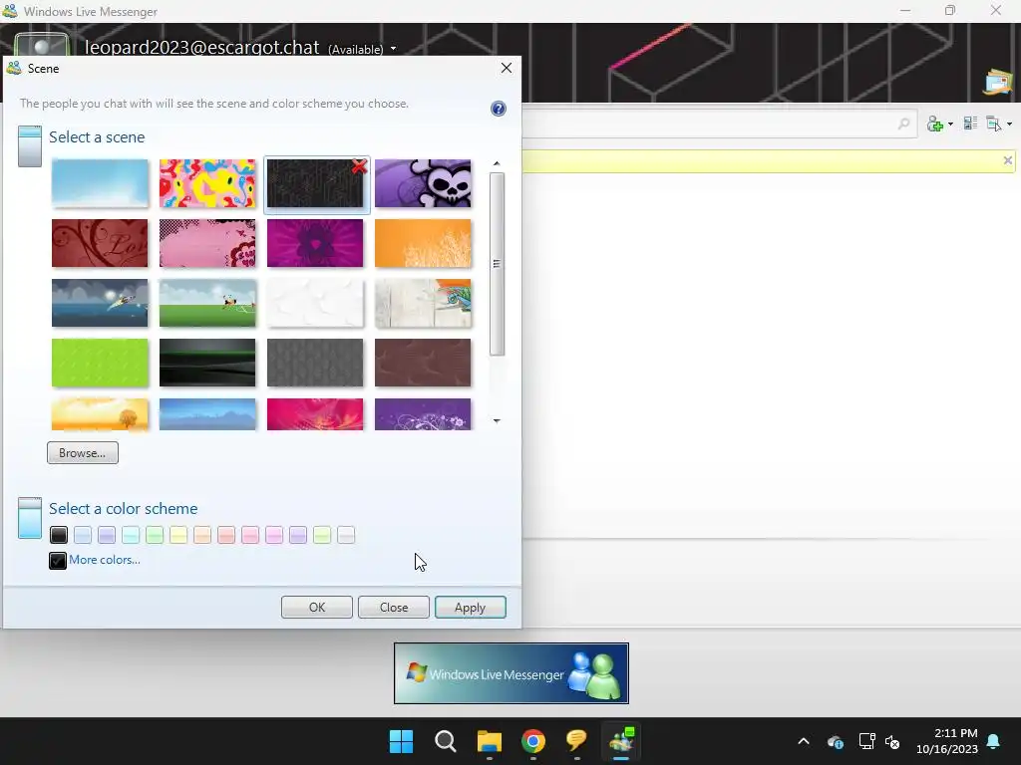Select the magenta flower scene thumbnail
The height and width of the screenshot is (765, 1021).
315,243
